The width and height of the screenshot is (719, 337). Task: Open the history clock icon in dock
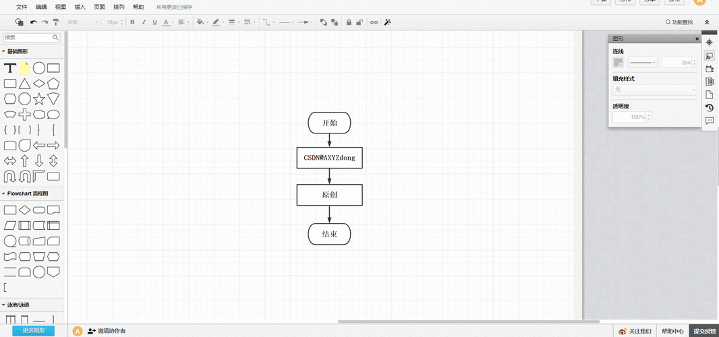(x=710, y=108)
